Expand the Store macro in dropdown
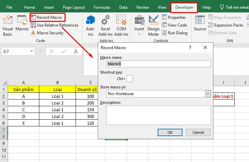The width and height of the screenshot is (249, 162). (208, 94)
